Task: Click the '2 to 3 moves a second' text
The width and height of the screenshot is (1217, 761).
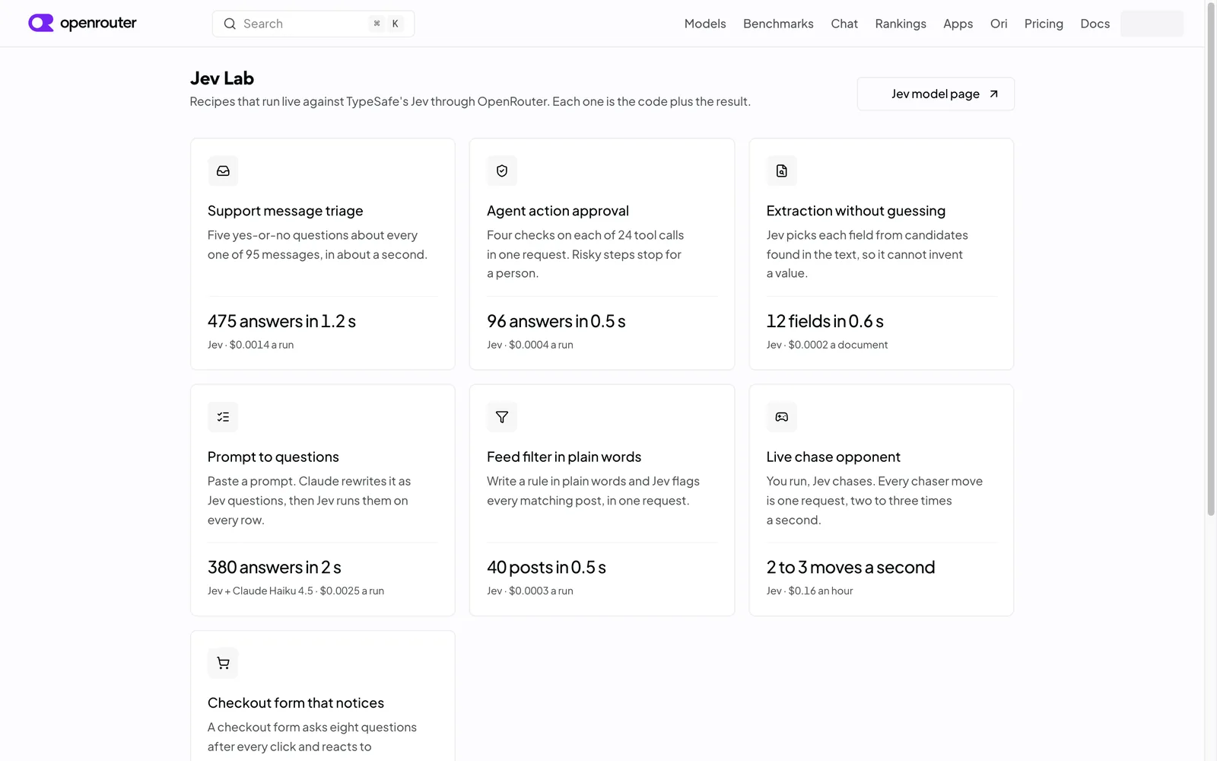Action: [x=850, y=567]
